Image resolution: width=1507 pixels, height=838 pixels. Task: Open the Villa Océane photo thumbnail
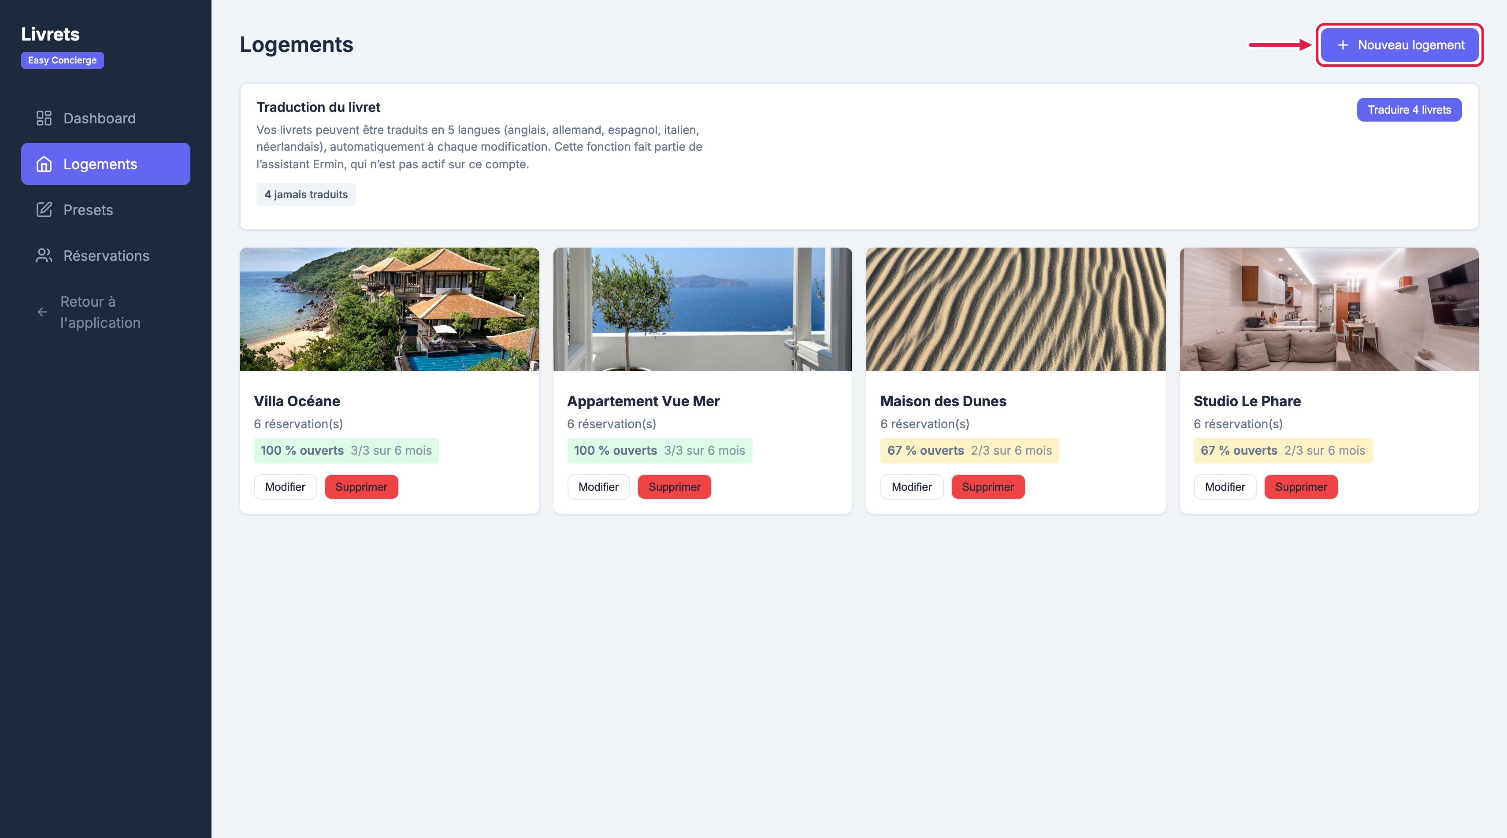389,309
